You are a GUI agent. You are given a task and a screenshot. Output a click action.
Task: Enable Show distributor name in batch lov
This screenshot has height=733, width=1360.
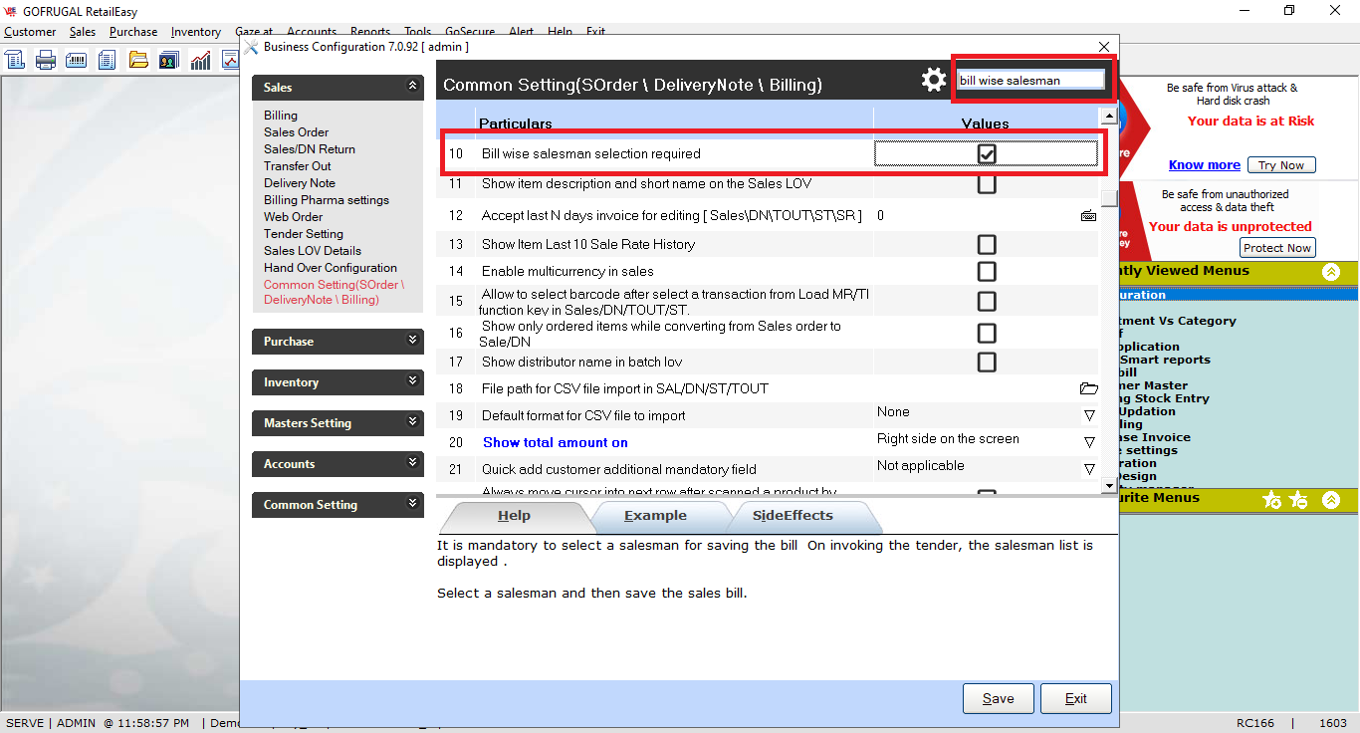[x=987, y=362]
